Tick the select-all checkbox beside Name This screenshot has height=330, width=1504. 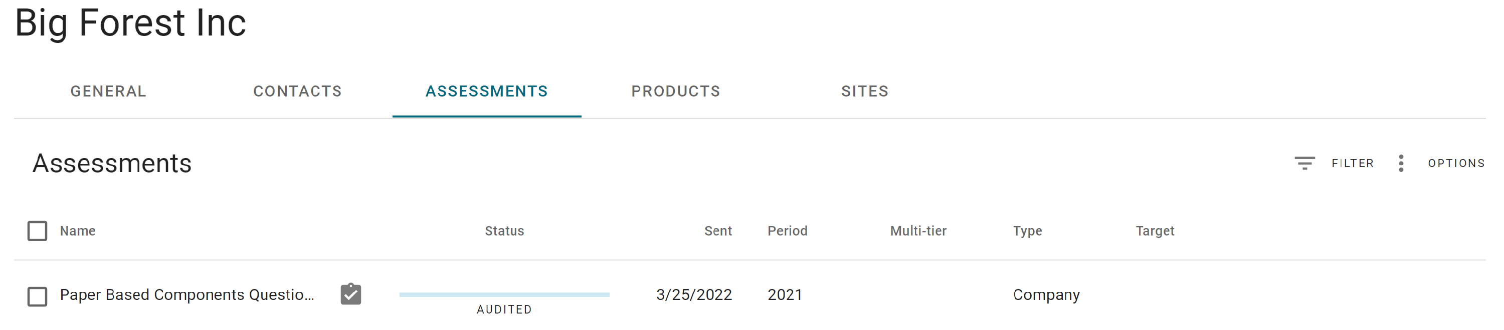tap(38, 231)
